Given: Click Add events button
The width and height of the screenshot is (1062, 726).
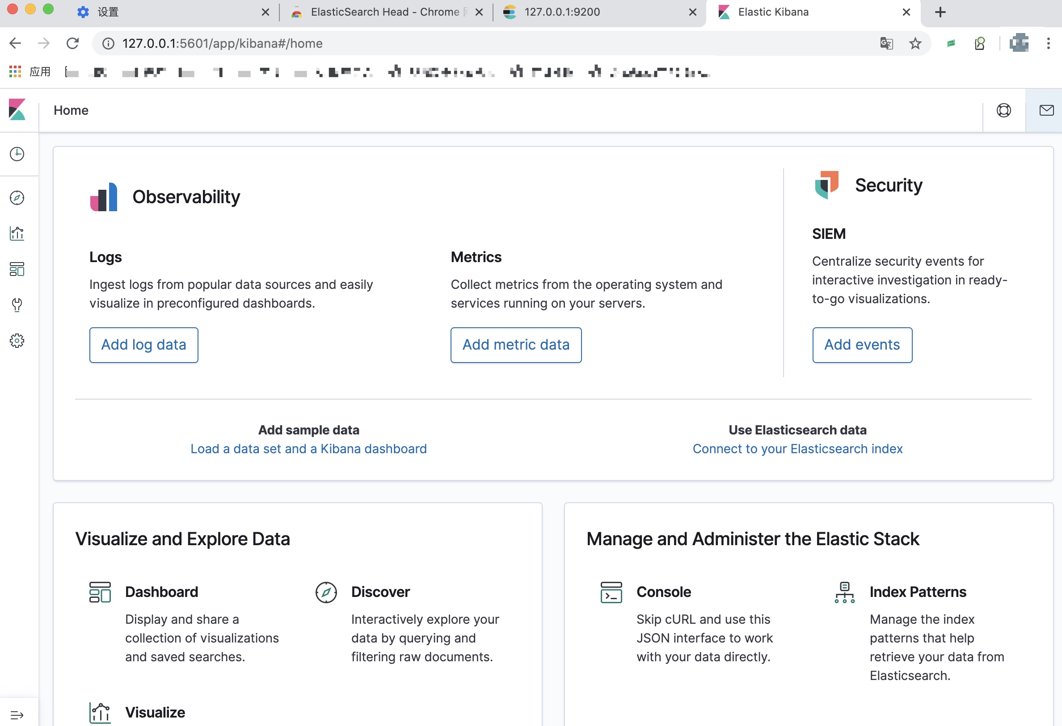Looking at the screenshot, I should (862, 345).
